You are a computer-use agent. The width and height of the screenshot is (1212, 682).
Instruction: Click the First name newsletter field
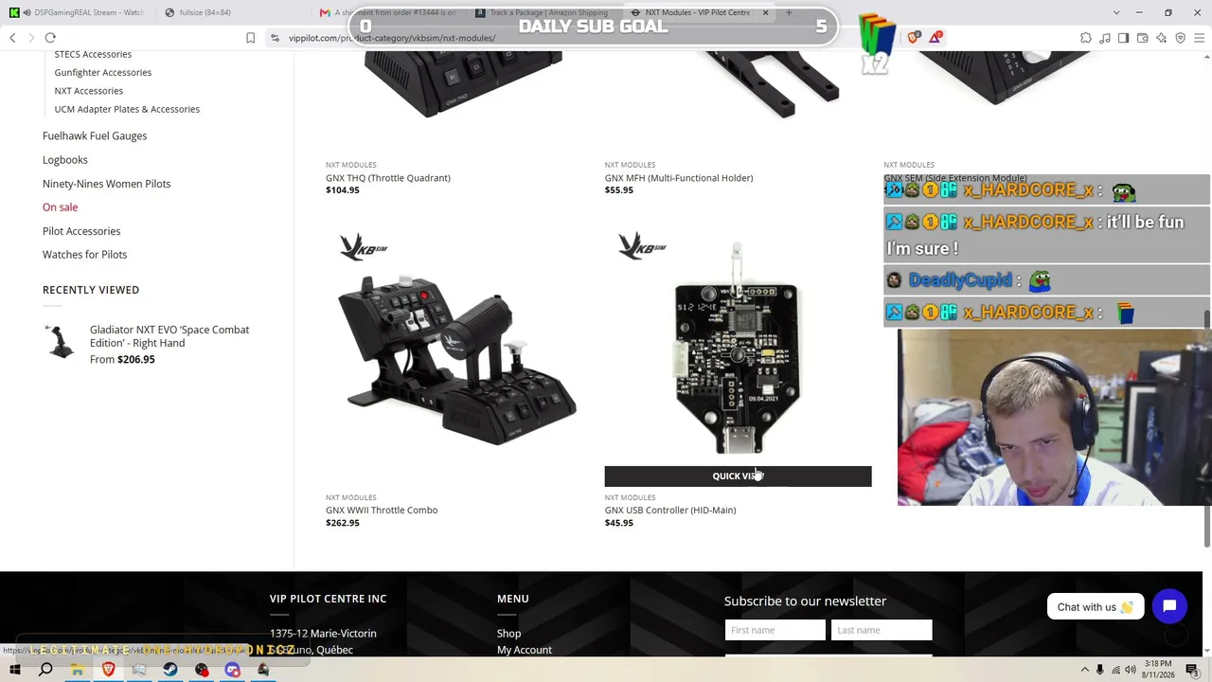click(775, 630)
